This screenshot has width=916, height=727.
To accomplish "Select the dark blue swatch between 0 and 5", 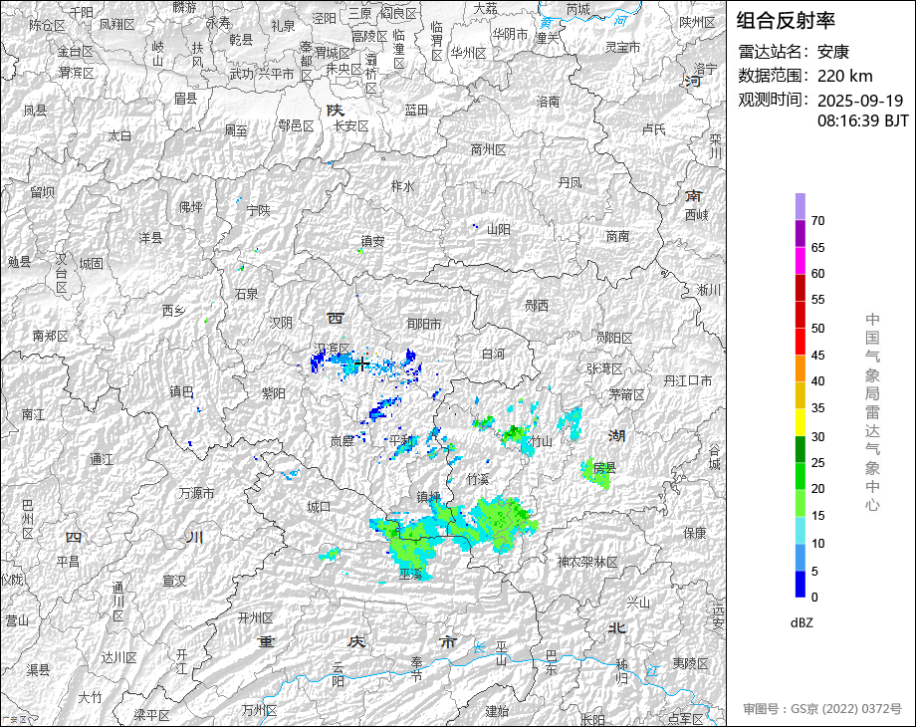I will point(801,584).
